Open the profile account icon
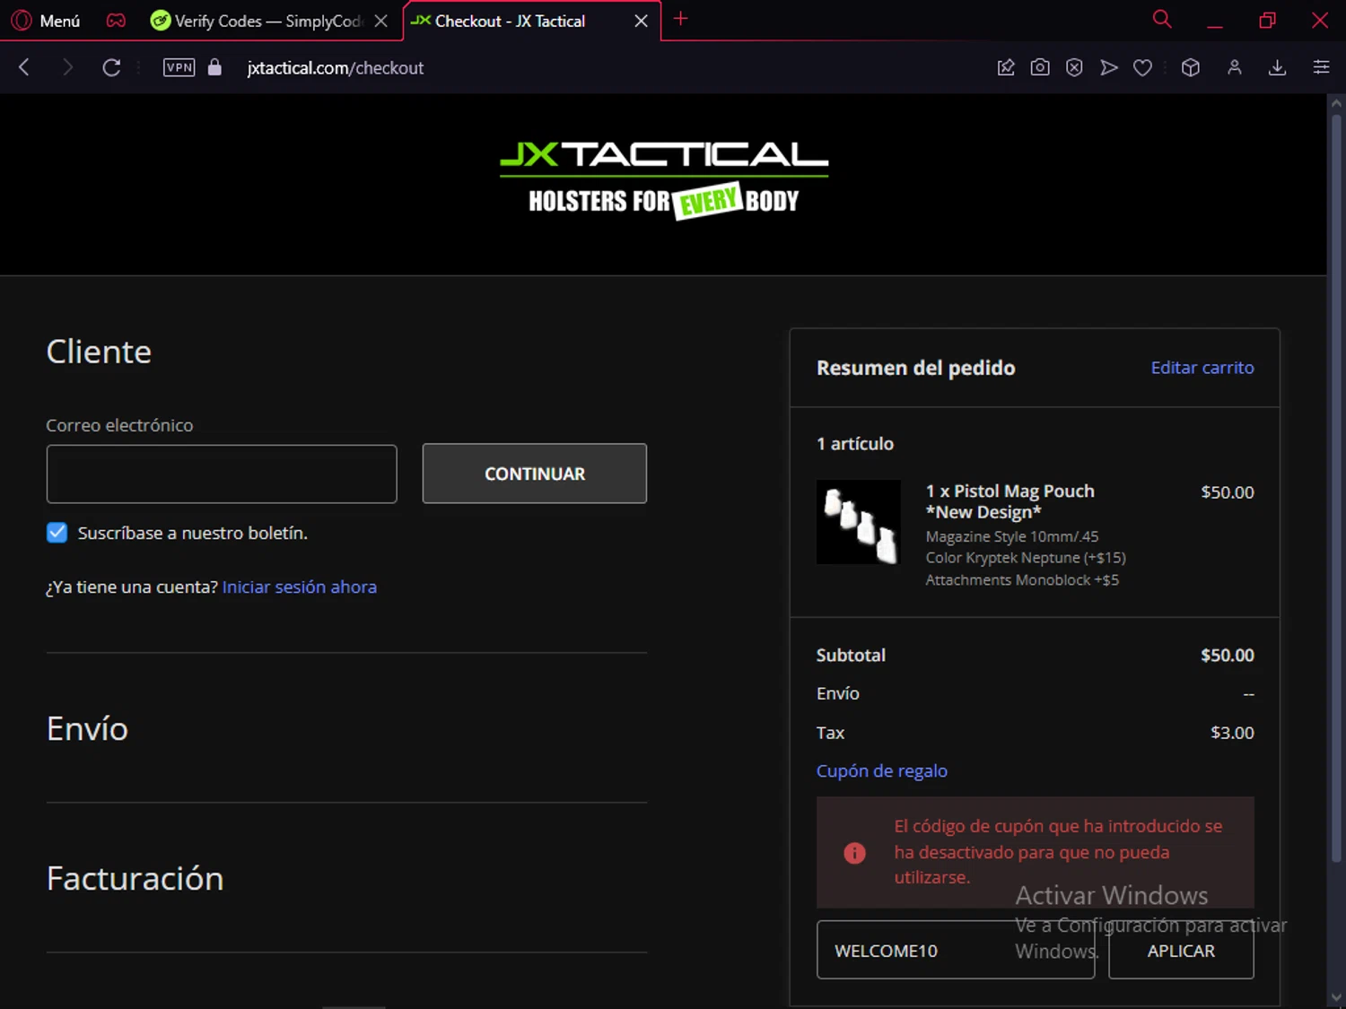 click(1235, 67)
